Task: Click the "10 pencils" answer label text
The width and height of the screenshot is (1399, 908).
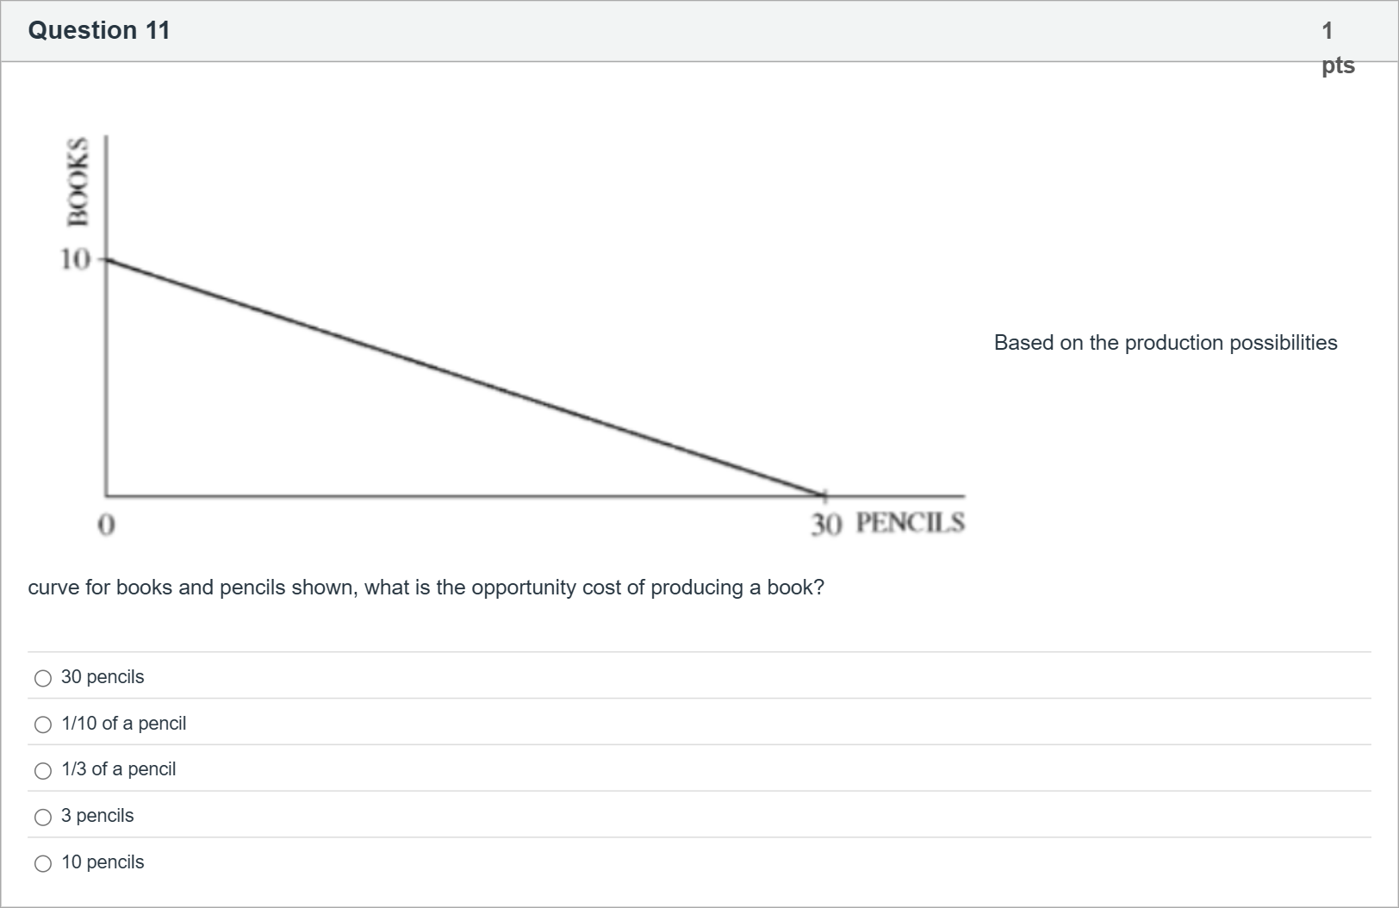Action: coord(103,862)
